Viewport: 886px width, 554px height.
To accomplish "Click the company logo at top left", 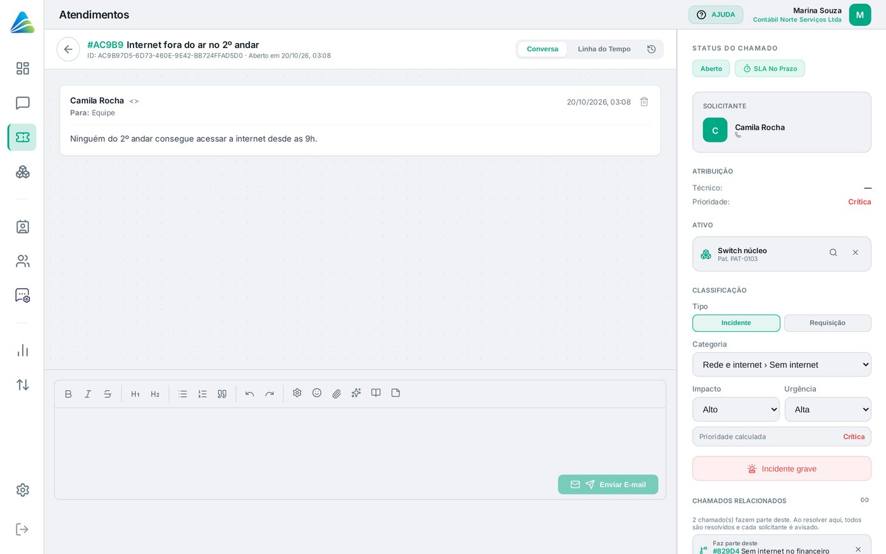I will point(22,22).
